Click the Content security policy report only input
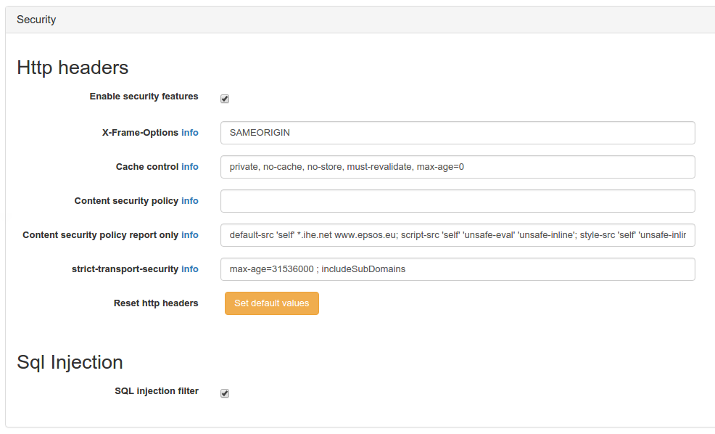The width and height of the screenshot is (715, 434). [457, 235]
